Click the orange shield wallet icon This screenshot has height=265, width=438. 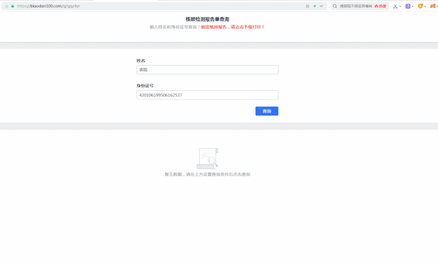pos(421,6)
